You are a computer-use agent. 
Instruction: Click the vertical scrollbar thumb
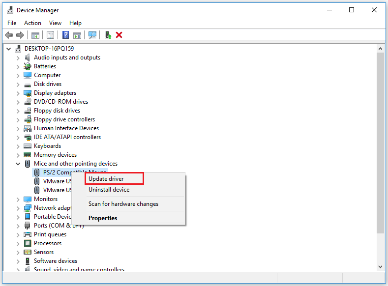pyautogui.click(x=380, y=143)
